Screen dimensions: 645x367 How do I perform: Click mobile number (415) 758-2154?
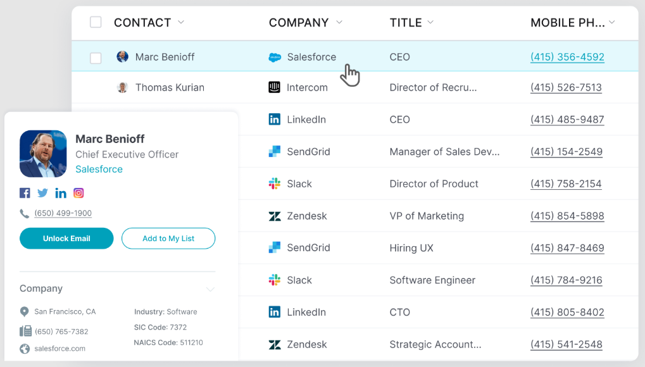click(x=566, y=183)
